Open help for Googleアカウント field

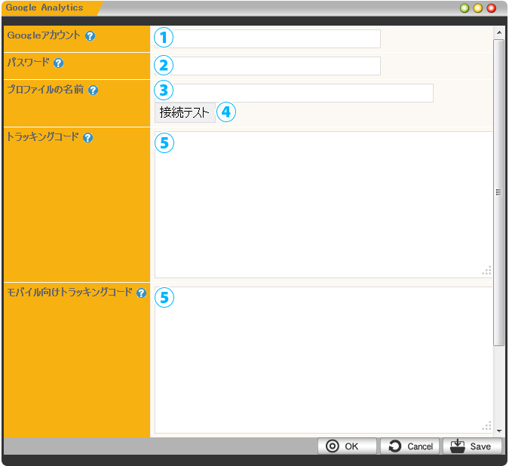[90, 35]
